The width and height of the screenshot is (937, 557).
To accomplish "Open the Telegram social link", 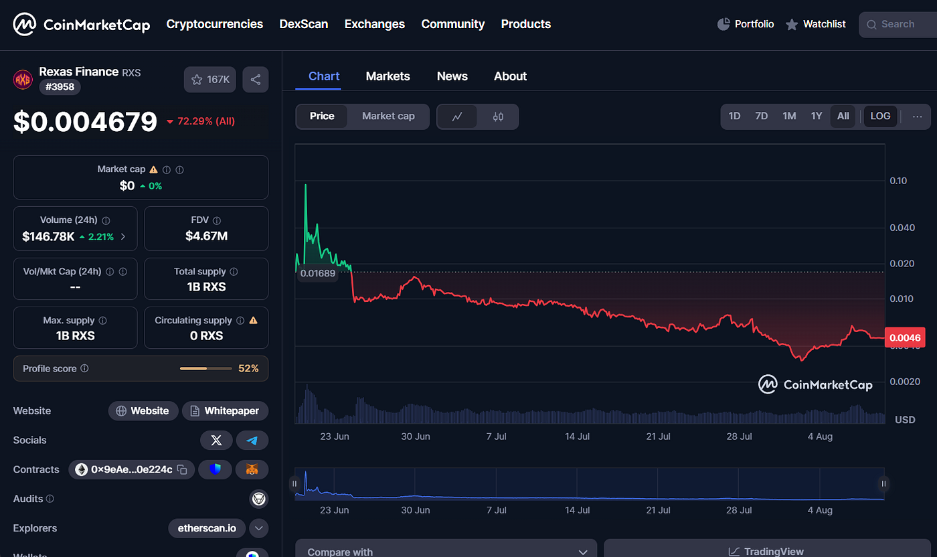I will point(252,440).
